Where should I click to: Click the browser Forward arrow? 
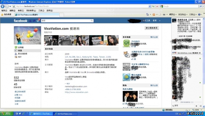[7, 6]
